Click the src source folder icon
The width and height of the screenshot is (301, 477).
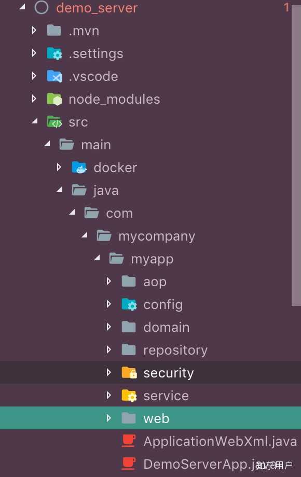point(56,121)
